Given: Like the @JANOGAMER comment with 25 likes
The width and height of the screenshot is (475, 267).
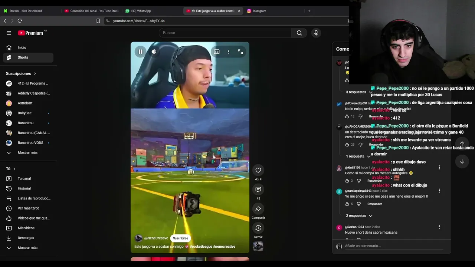Looking at the screenshot, I should coord(347,145).
